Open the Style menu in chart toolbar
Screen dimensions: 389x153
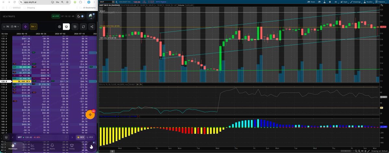344,2
